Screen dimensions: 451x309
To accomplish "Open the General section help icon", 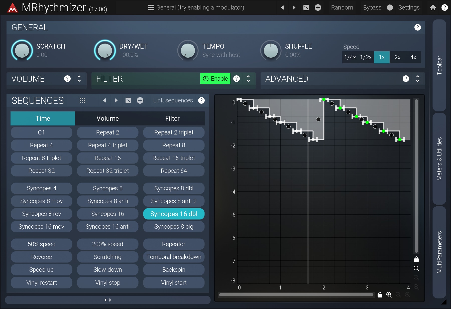I will click(417, 27).
